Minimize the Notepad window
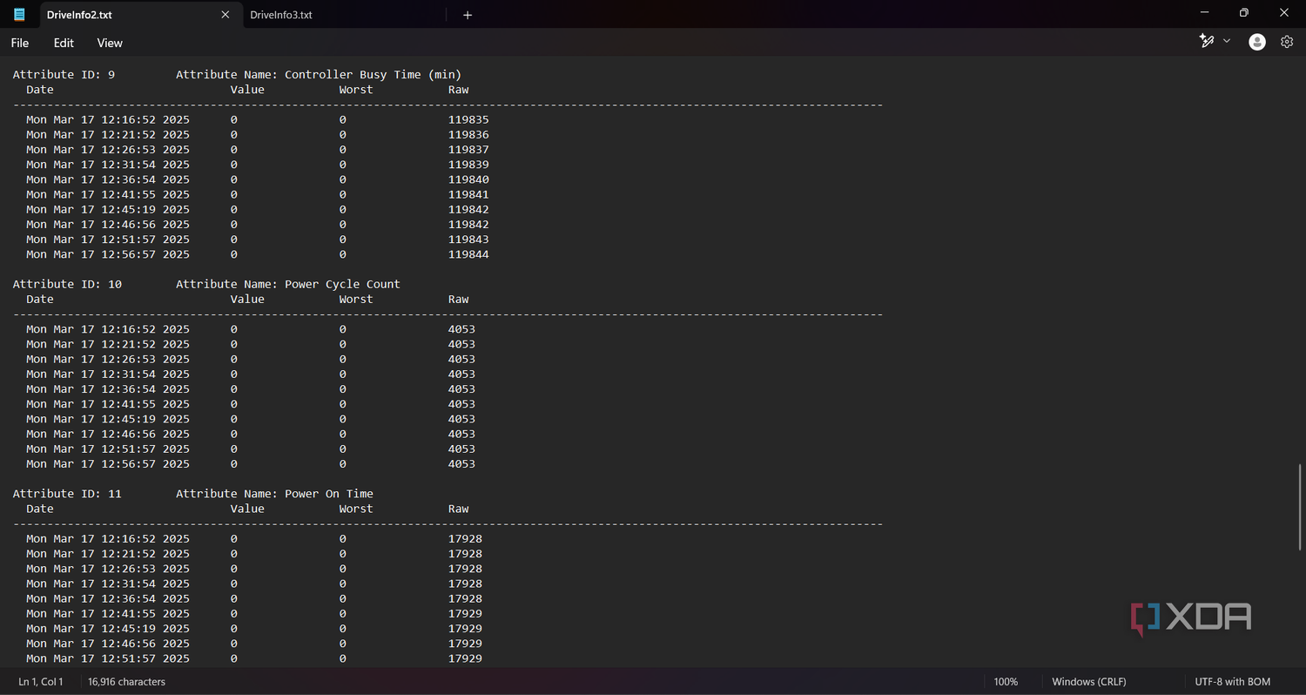This screenshot has height=695, width=1306. pos(1205,13)
